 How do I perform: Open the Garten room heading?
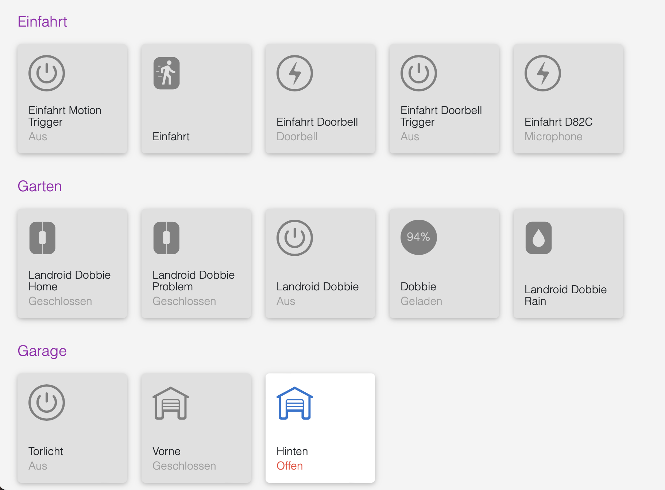pos(40,187)
